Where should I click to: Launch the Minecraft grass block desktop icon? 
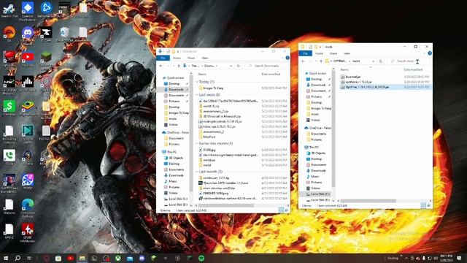[x=46, y=57]
